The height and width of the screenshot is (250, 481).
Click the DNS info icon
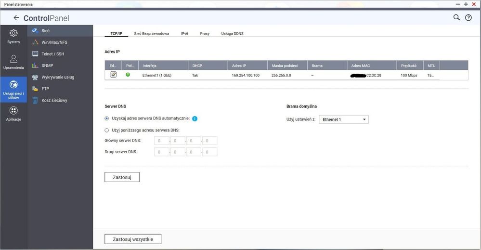pos(195,118)
